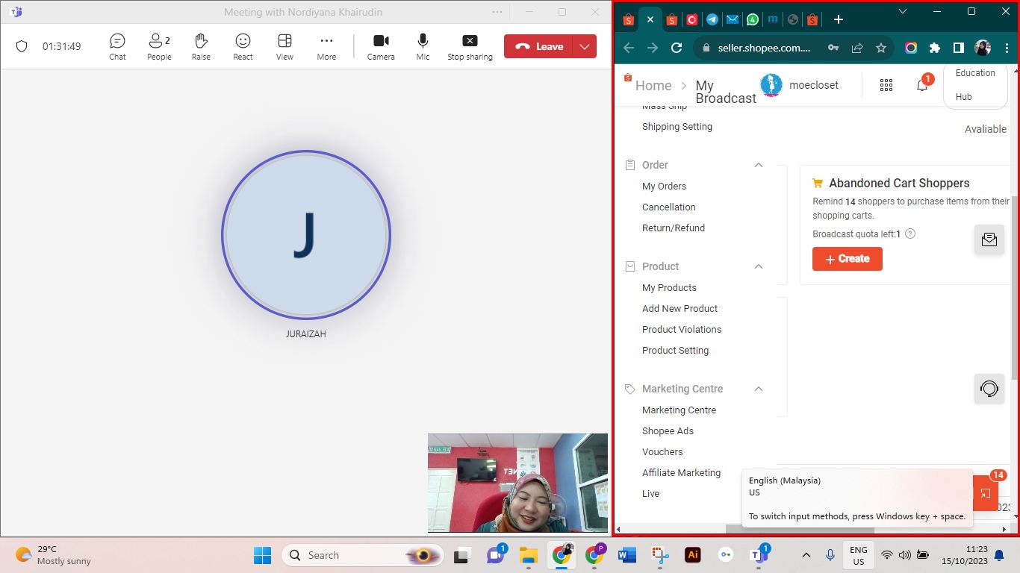The image size is (1020, 573).
Task: Open the colorful circle Chrome extension
Action: [911, 48]
